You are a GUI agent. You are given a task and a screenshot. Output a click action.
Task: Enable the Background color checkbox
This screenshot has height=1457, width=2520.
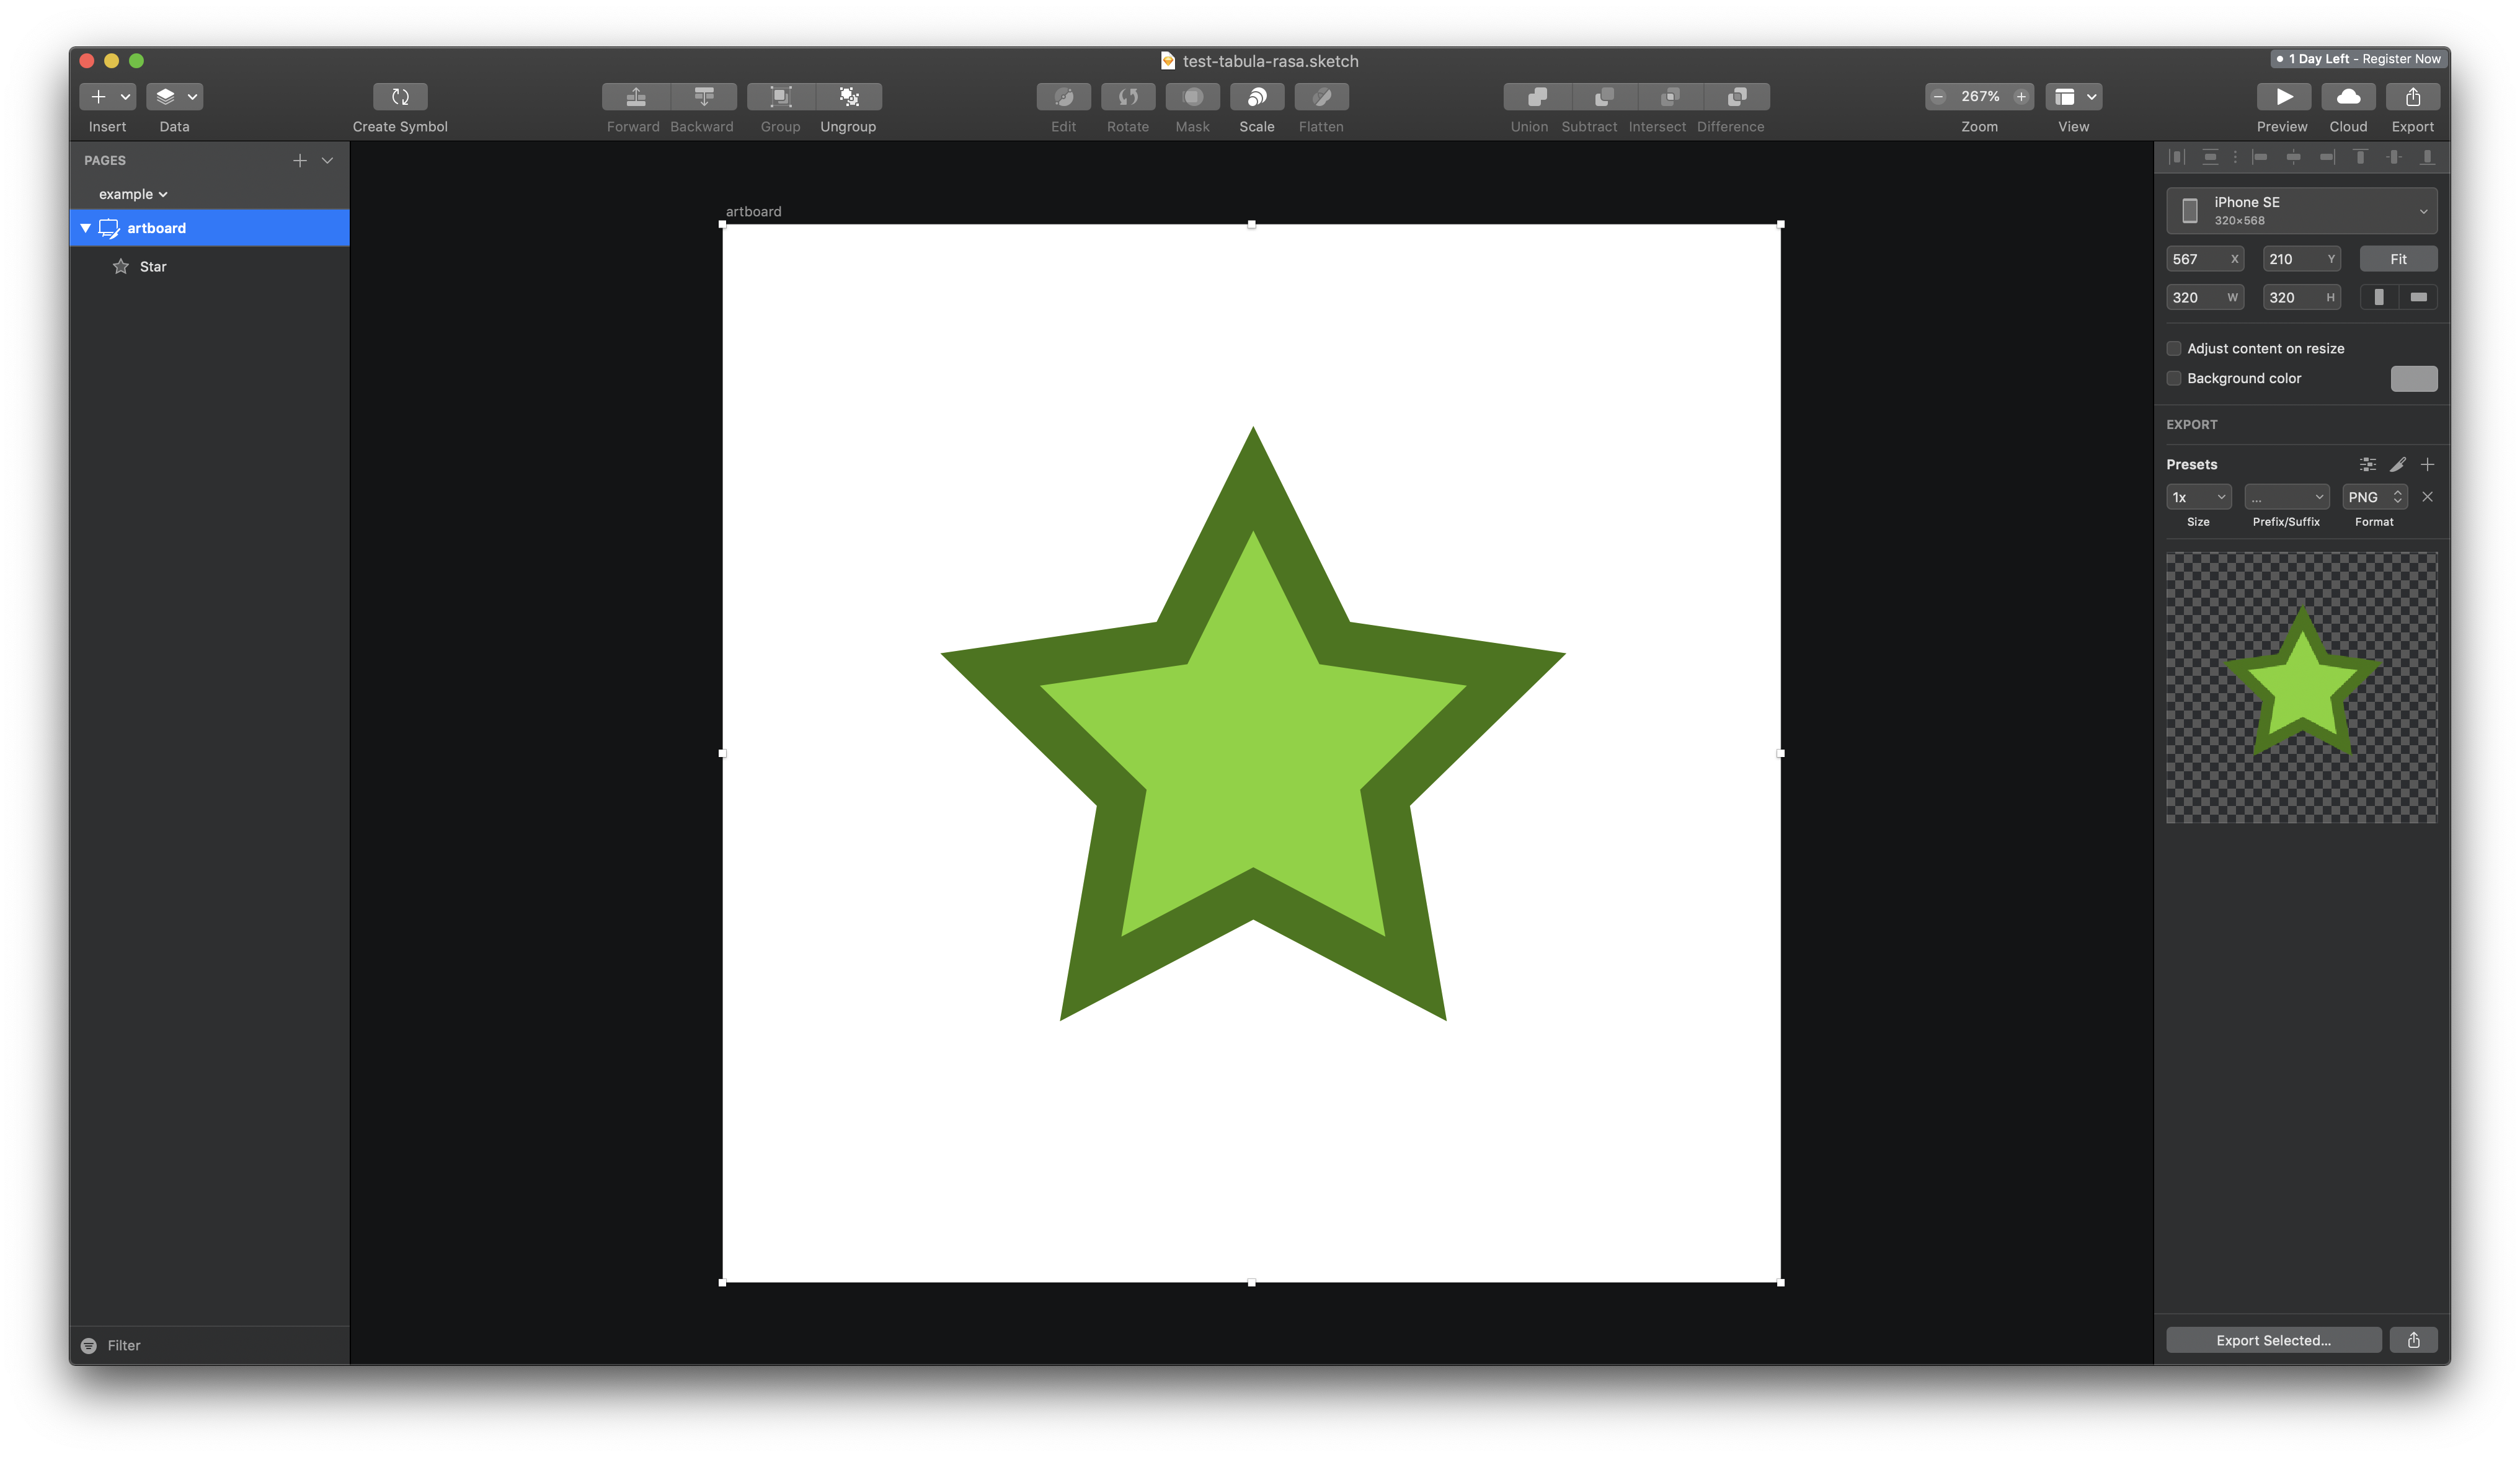[2174, 378]
